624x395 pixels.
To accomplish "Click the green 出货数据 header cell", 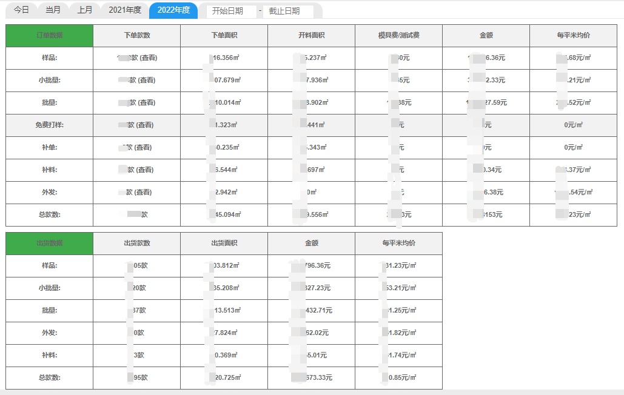I will 48,243.
